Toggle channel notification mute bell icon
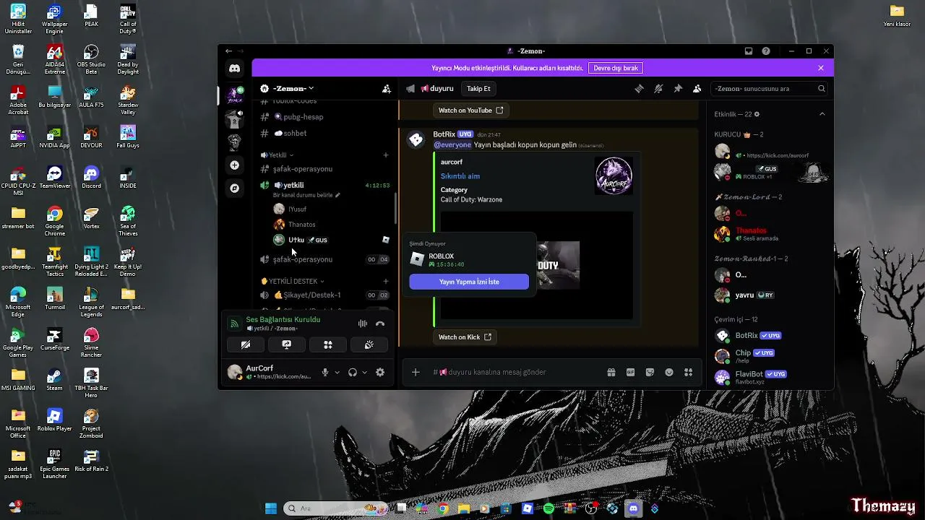925x520 pixels. [x=658, y=89]
